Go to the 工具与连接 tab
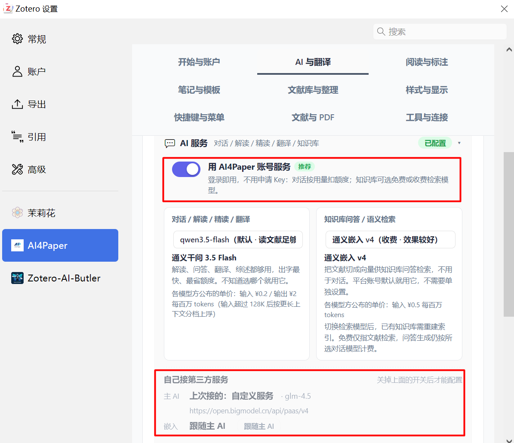The image size is (514, 443). [x=427, y=117]
